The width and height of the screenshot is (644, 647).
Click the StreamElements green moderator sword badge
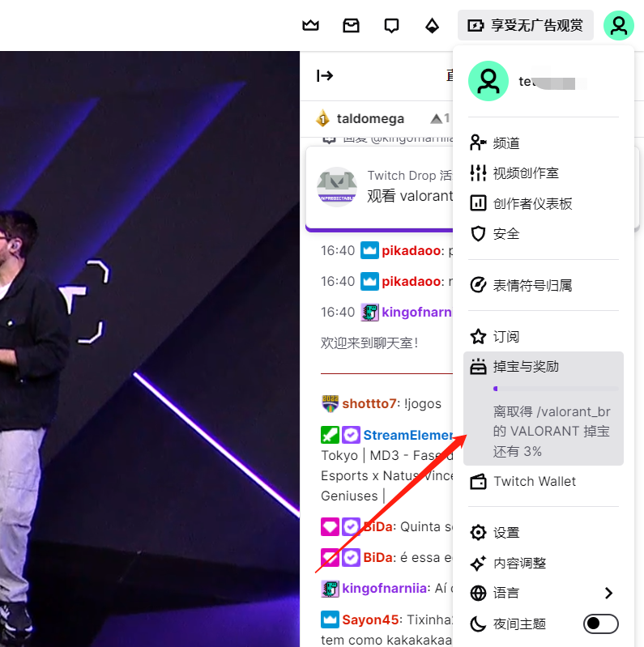pos(330,435)
